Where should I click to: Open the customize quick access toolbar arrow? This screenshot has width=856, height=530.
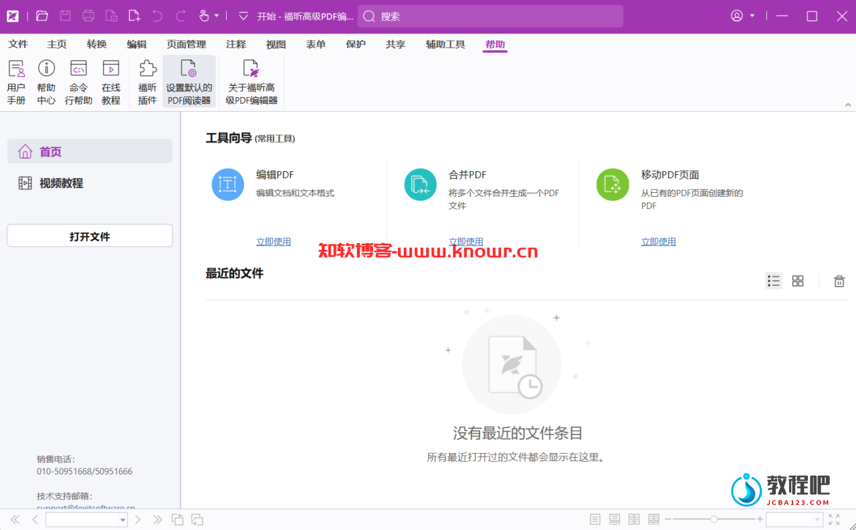tap(243, 16)
